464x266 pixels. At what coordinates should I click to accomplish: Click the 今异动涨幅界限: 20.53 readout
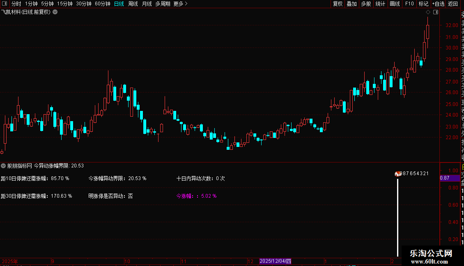[59, 166]
